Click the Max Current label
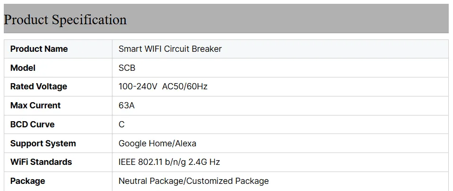 pos(35,105)
